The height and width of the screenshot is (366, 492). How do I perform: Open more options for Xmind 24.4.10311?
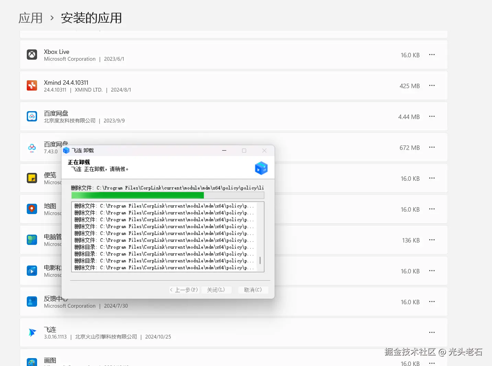tap(432, 85)
